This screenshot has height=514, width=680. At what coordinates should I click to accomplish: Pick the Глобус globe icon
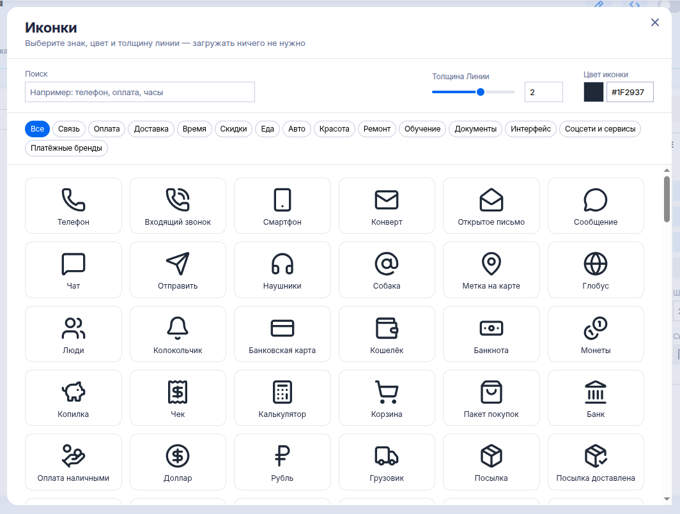tap(596, 269)
